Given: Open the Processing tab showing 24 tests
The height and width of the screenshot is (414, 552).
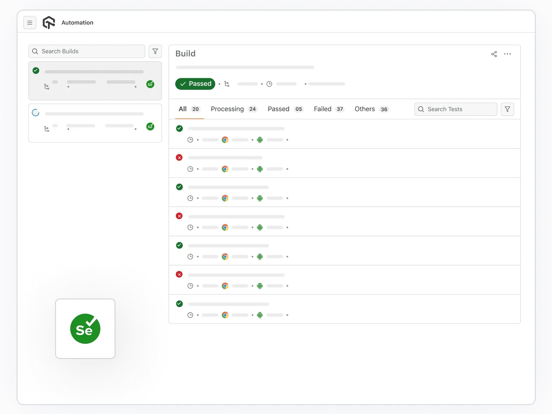Looking at the screenshot, I should (x=227, y=109).
